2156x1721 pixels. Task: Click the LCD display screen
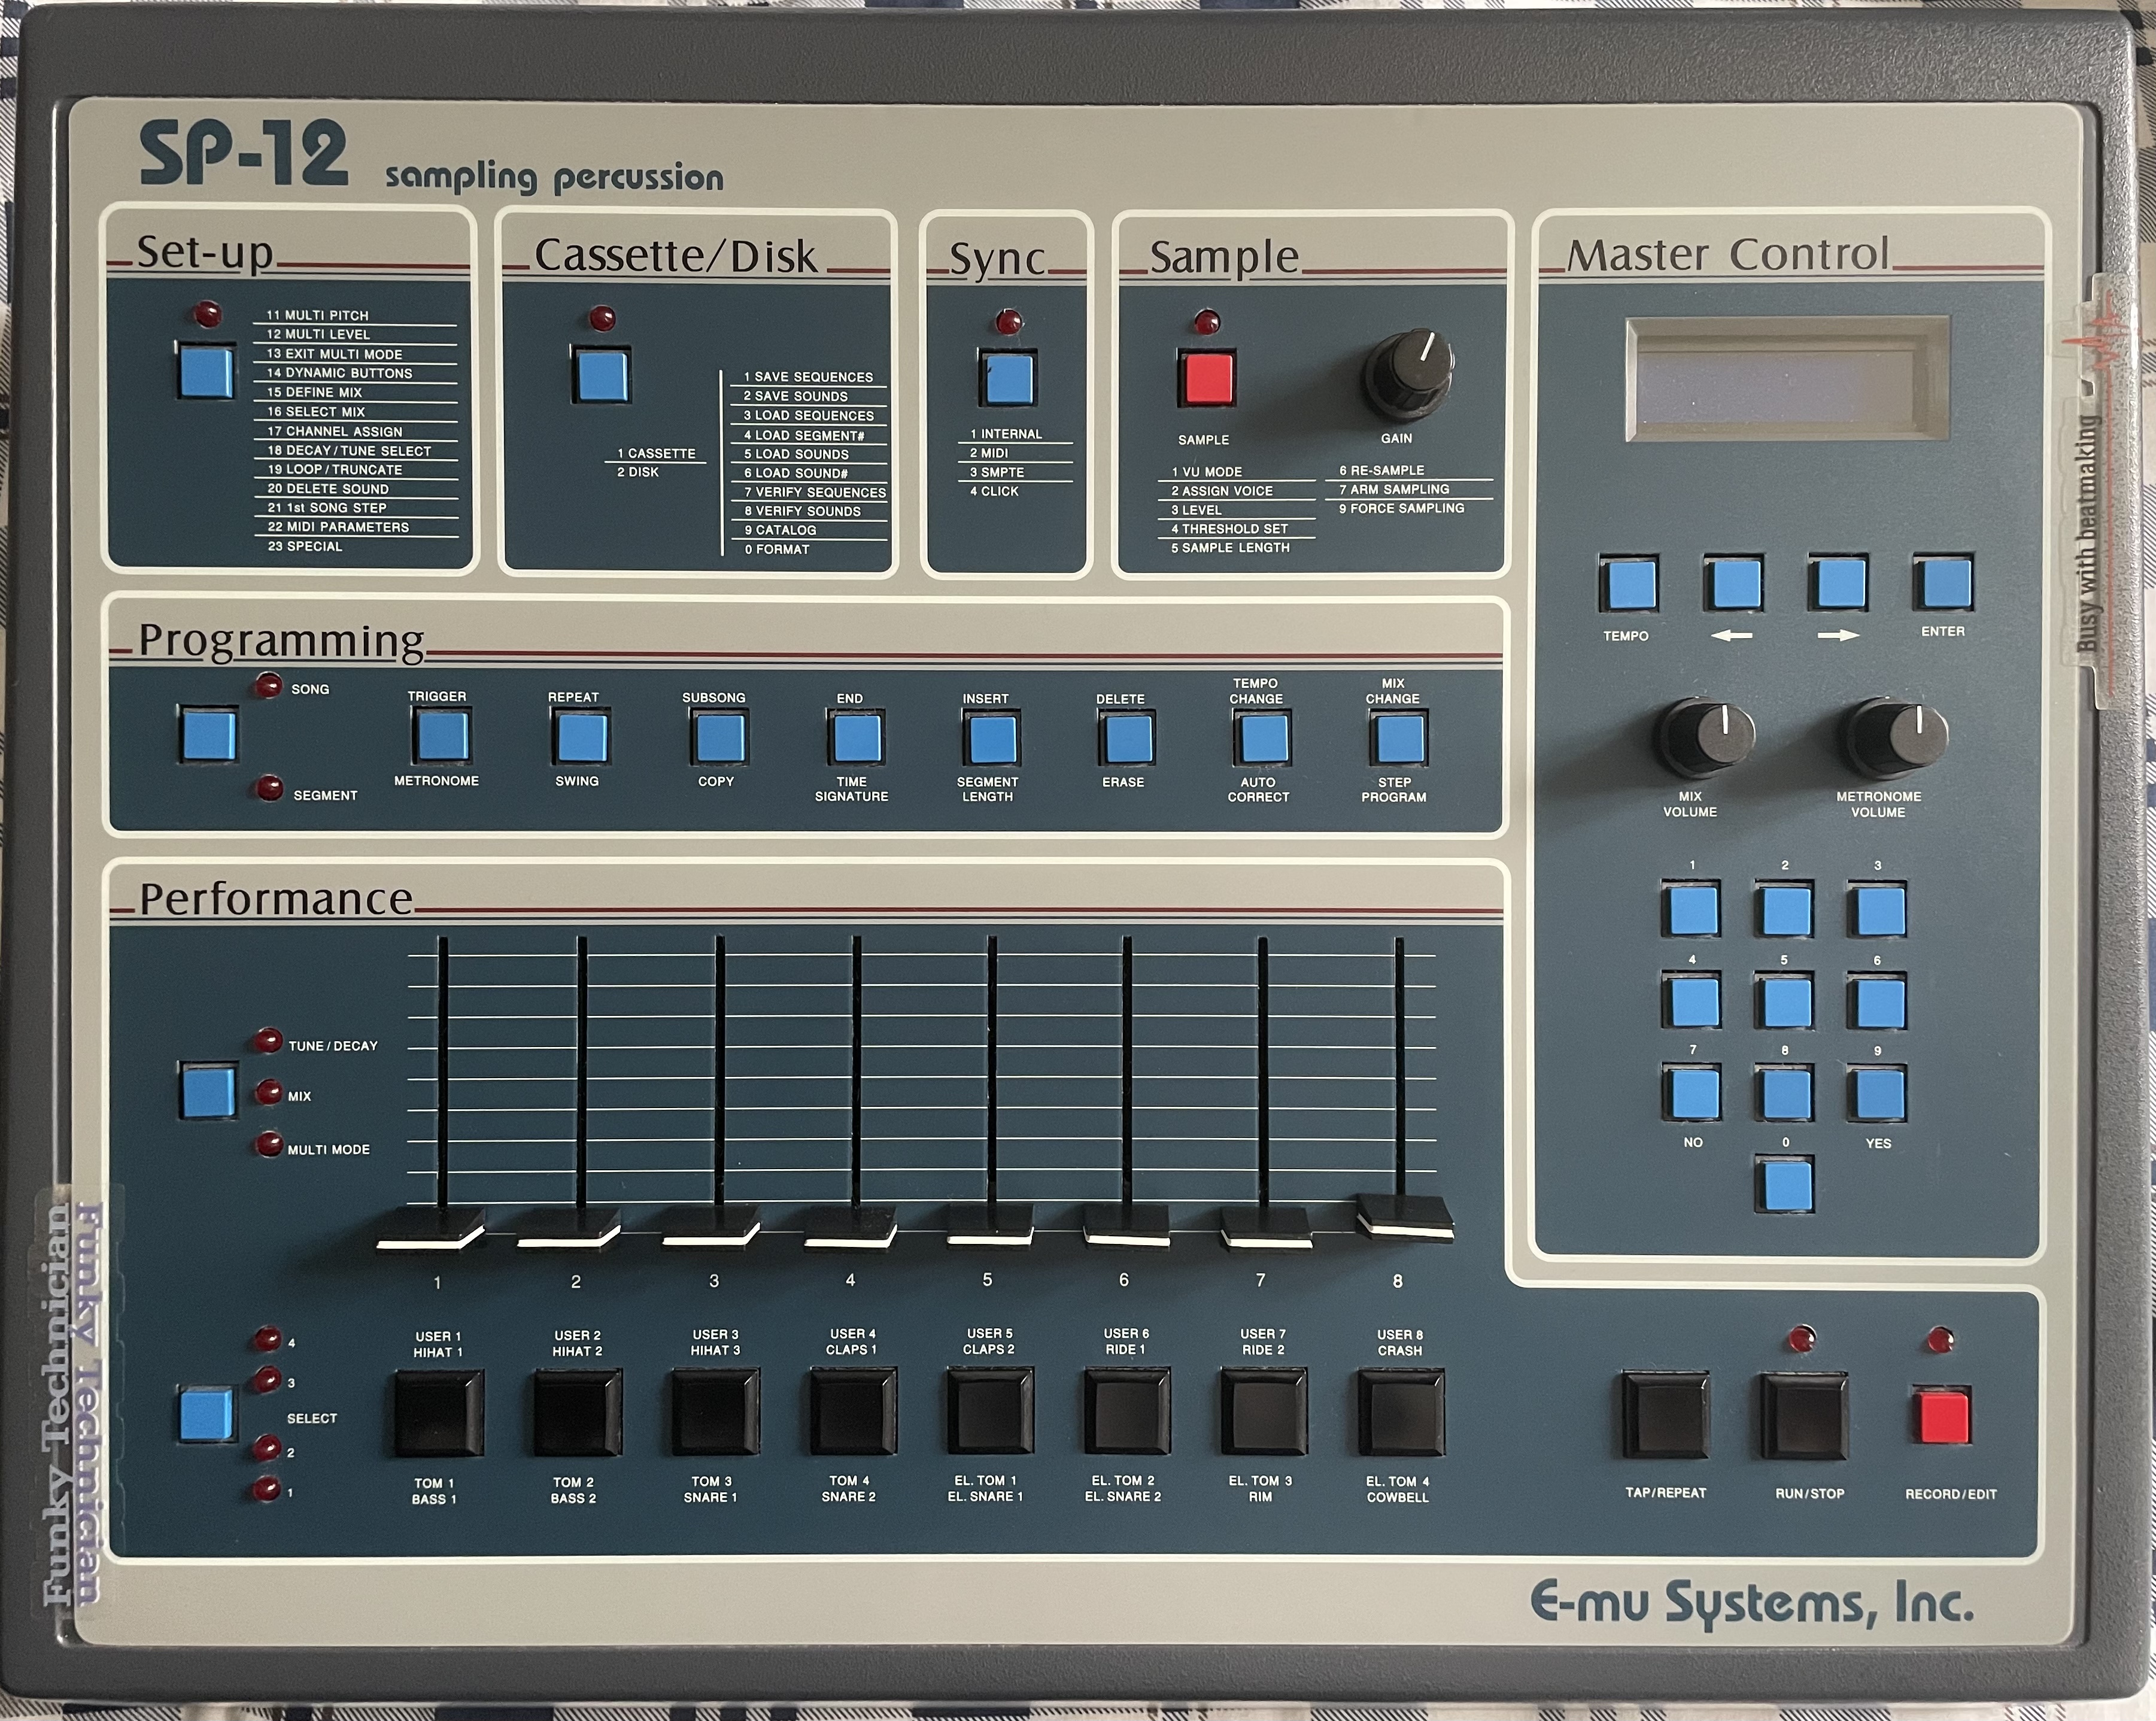click(1787, 379)
